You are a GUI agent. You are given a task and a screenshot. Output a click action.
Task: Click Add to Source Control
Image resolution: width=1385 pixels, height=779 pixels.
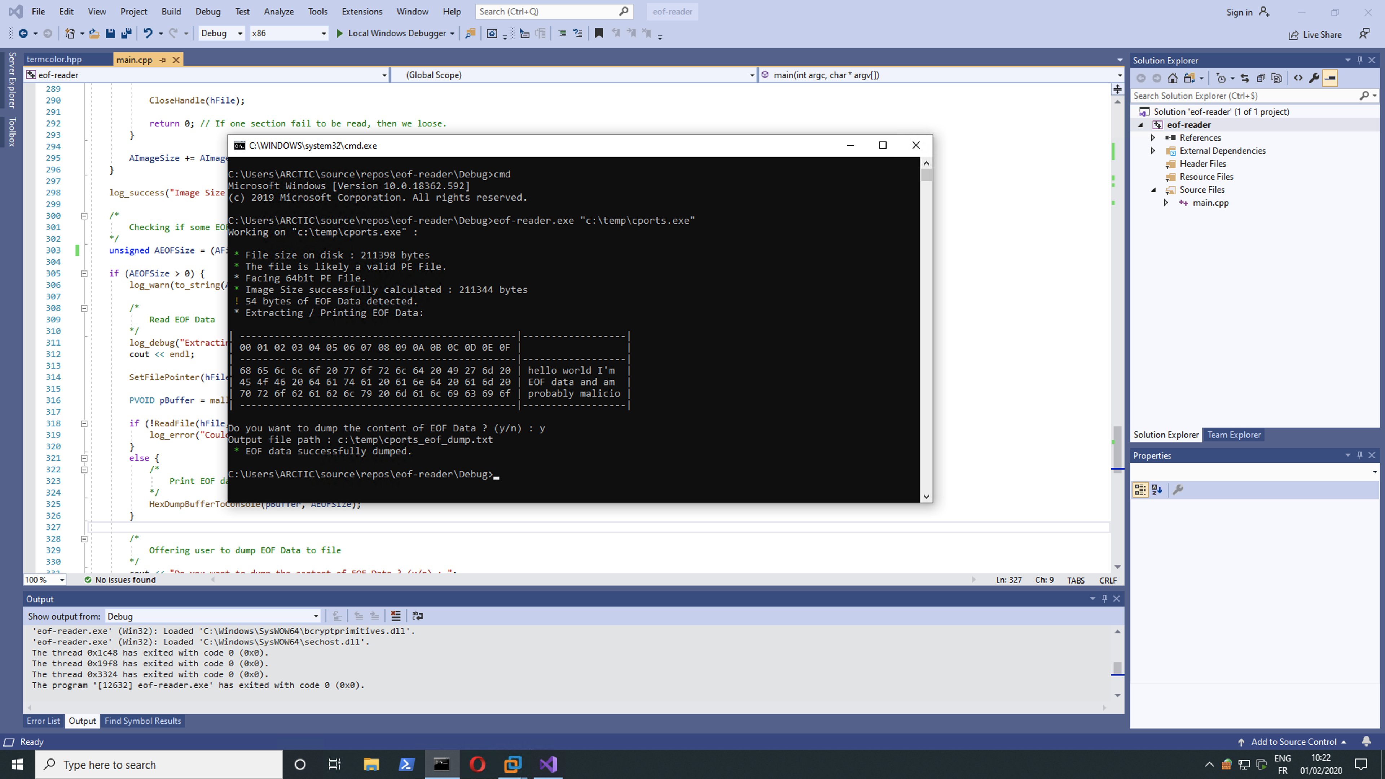1293,742
